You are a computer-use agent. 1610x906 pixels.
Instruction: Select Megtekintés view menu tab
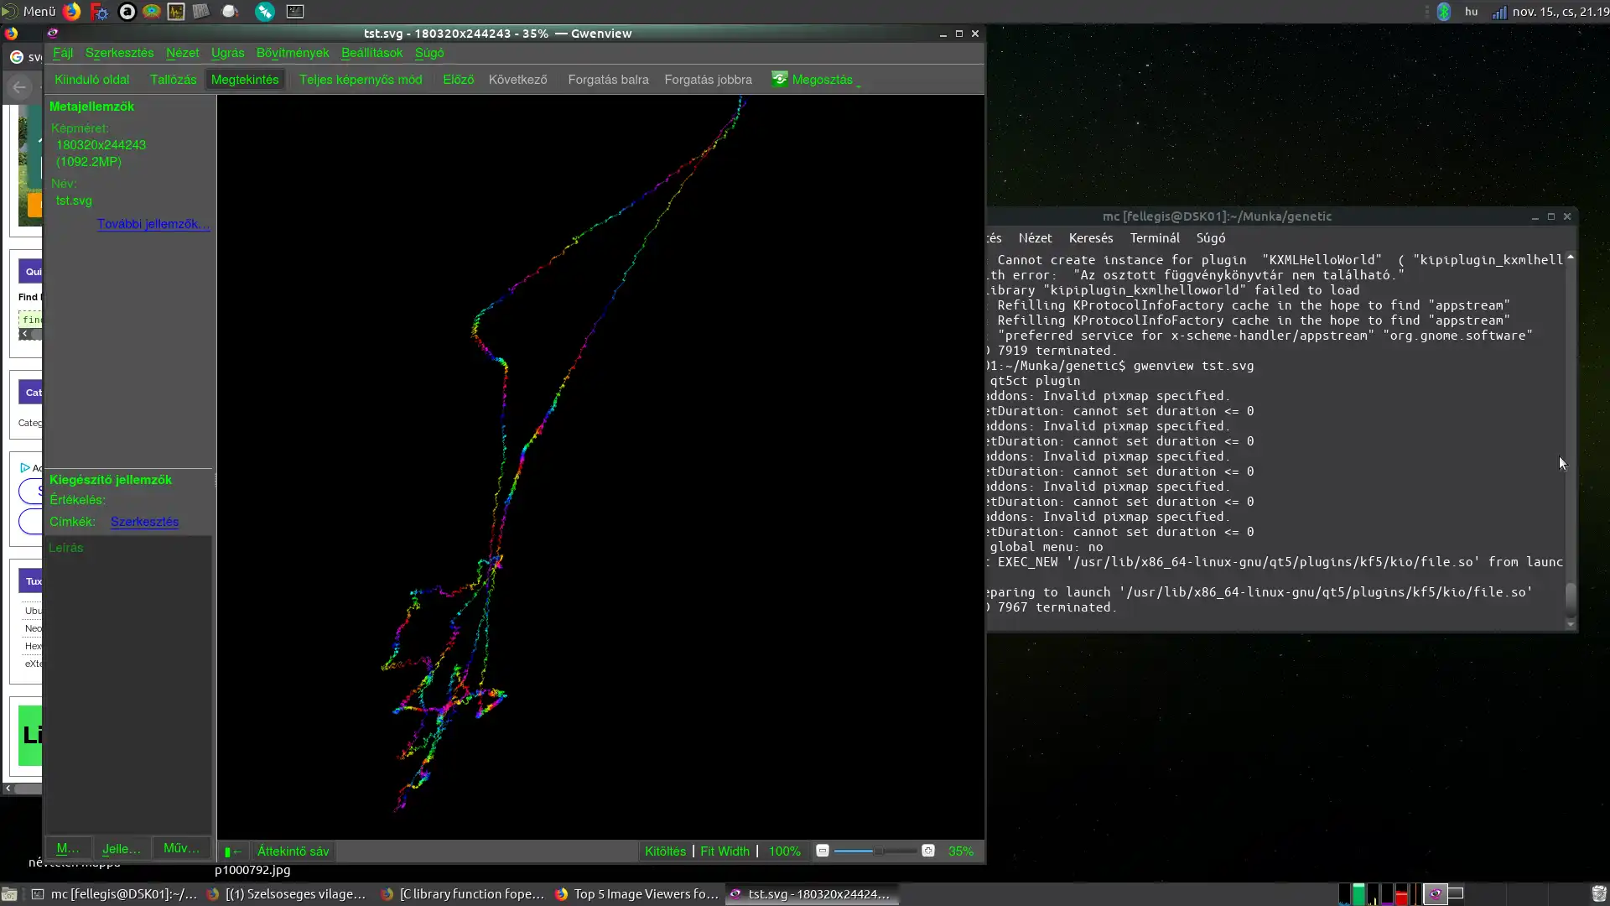coord(244,79)
